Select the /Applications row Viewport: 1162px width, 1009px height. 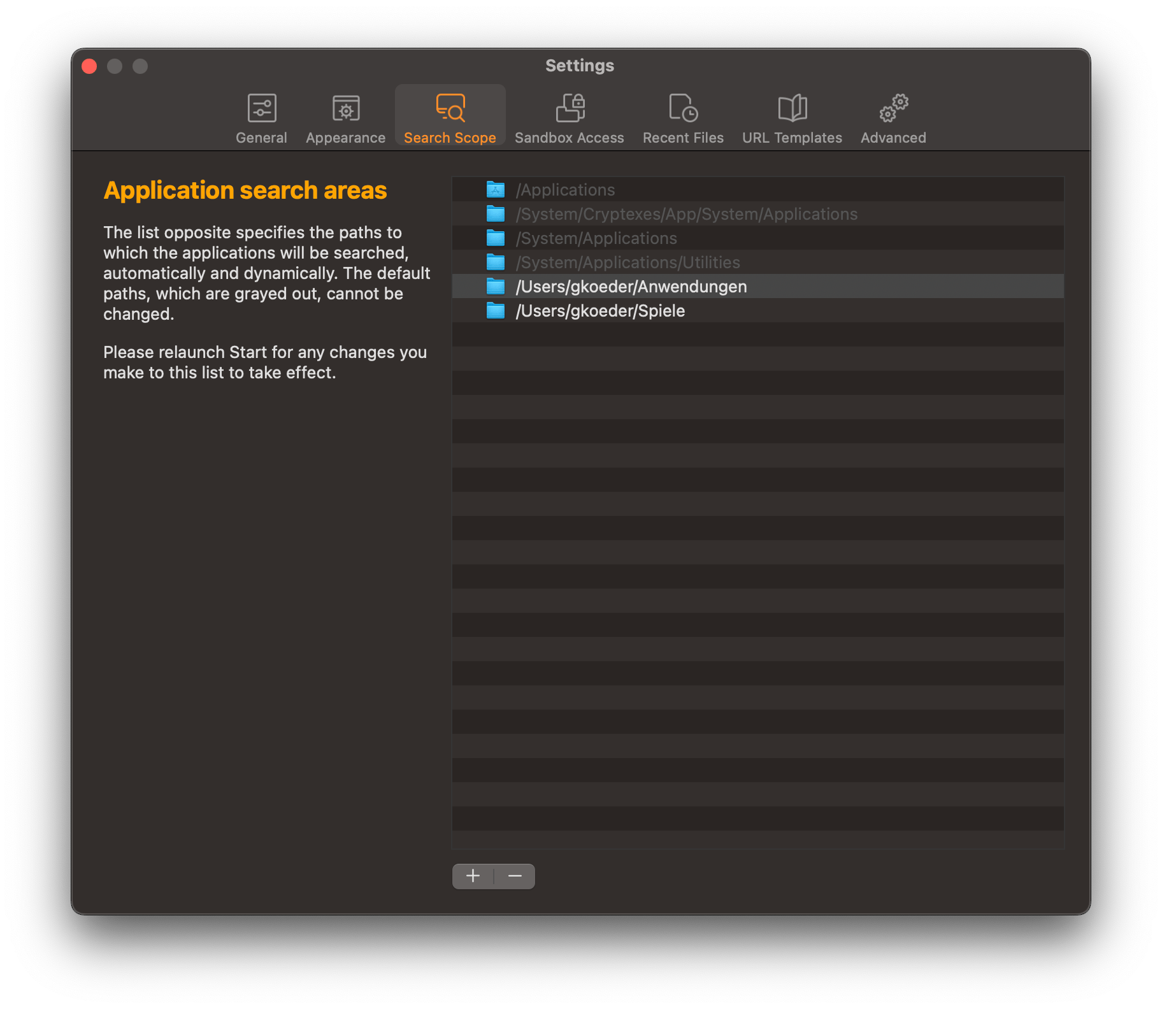(757, 189)
